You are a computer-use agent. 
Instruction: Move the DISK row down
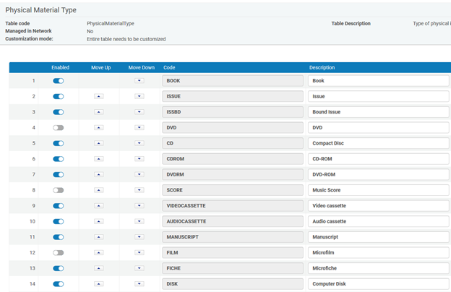pos(139,284)
